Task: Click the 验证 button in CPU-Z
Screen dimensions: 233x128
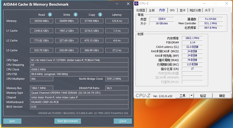Action: (x=203, y=96)
